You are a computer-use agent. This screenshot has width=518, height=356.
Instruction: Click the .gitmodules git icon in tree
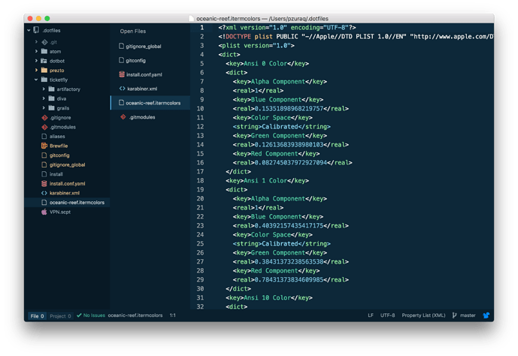click(44, 127)
